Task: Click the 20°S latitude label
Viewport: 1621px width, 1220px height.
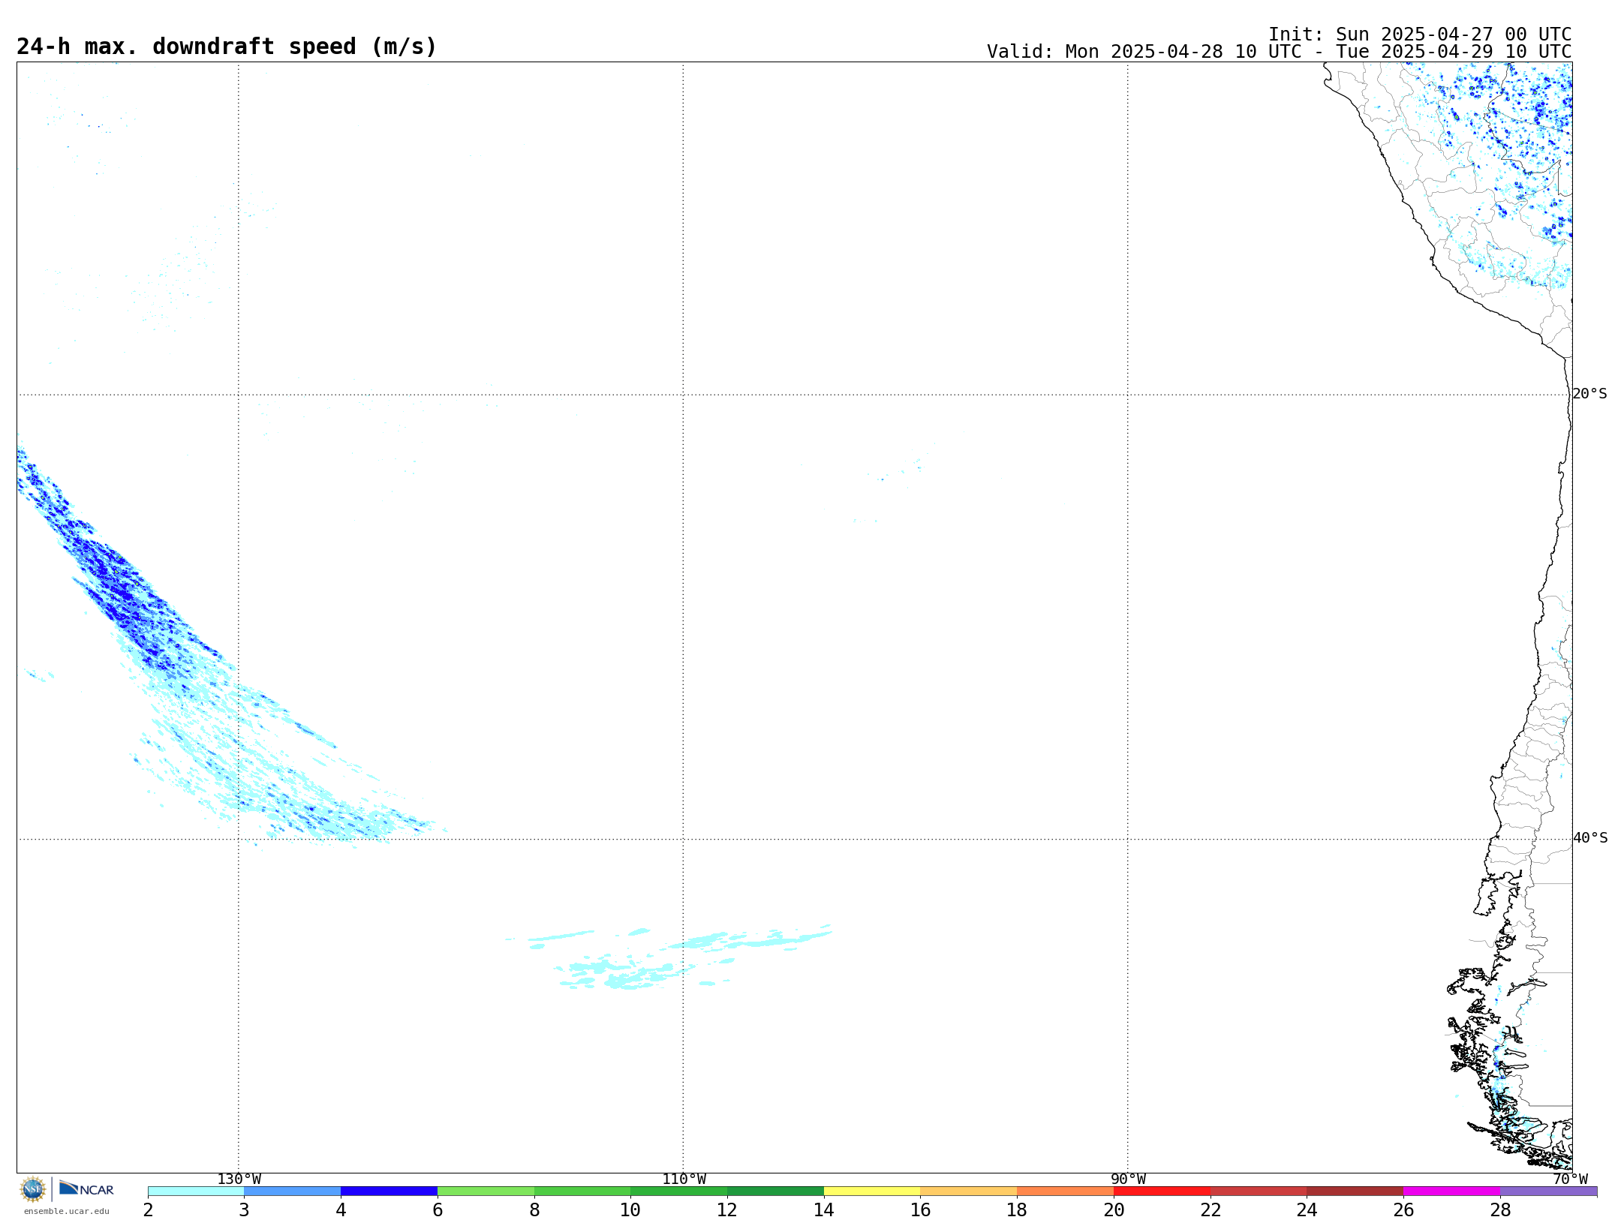Action: click(1589, 394)
